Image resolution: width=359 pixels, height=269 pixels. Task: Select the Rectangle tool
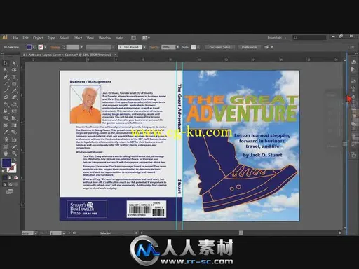coord(14,84)
